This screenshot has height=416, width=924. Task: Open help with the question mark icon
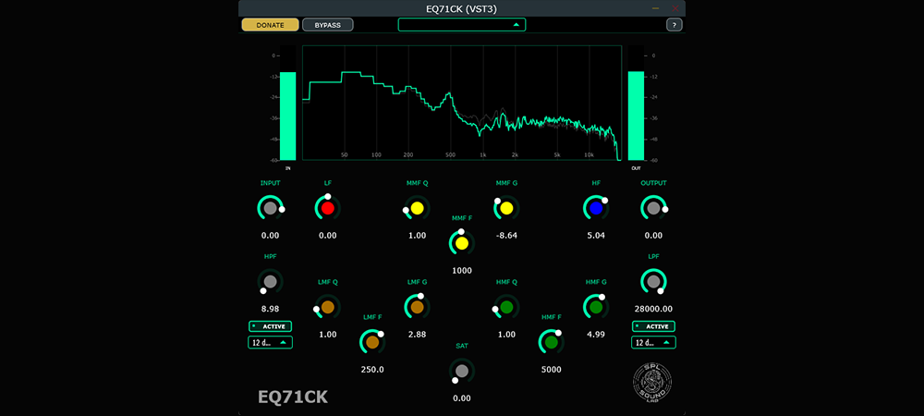[675, 25]
